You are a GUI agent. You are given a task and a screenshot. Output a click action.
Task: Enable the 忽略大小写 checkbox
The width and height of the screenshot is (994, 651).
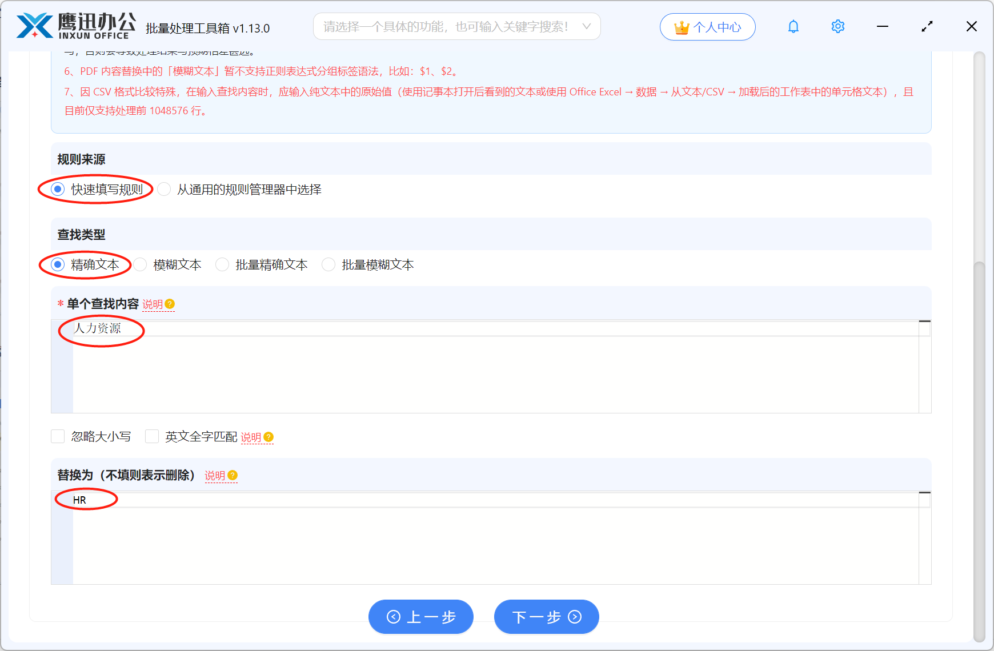click(58, 436)
